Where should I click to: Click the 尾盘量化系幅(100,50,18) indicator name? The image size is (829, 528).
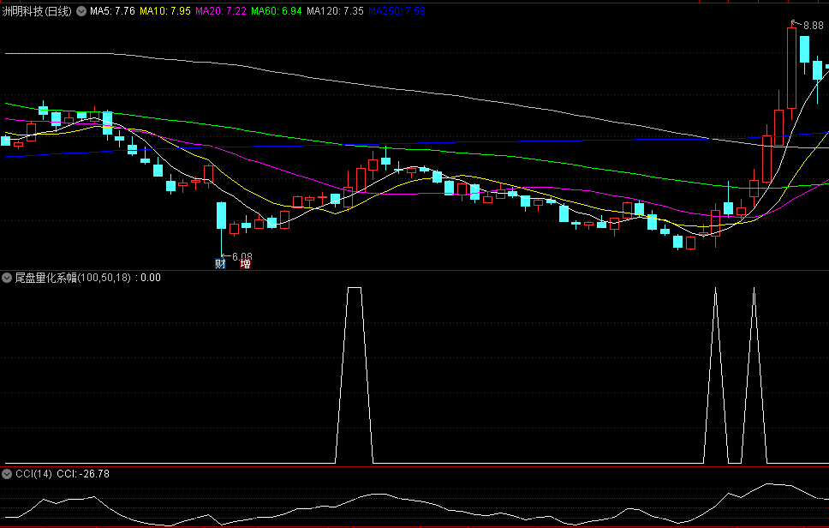point(73,278)
